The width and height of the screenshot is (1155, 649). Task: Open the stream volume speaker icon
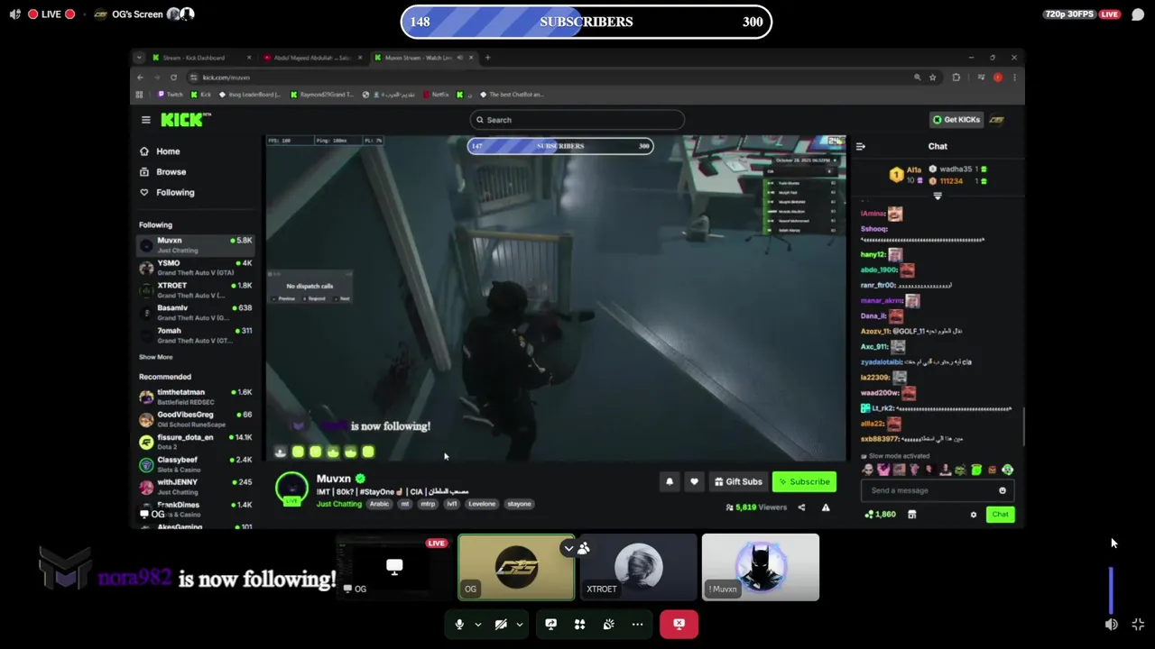1111,624
